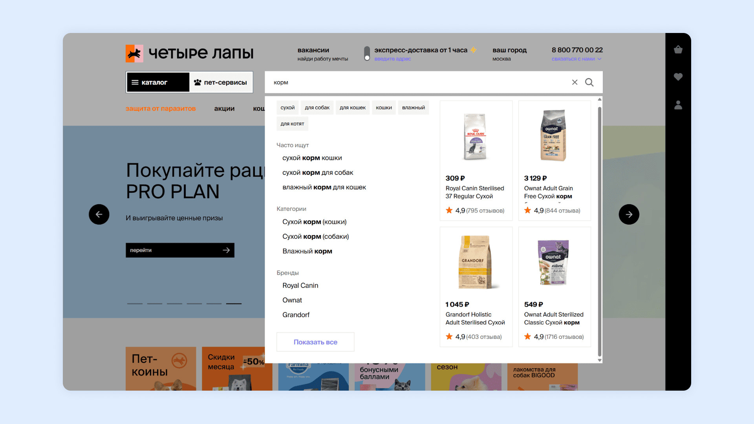Click the magnifier search icon

(589, 82)
